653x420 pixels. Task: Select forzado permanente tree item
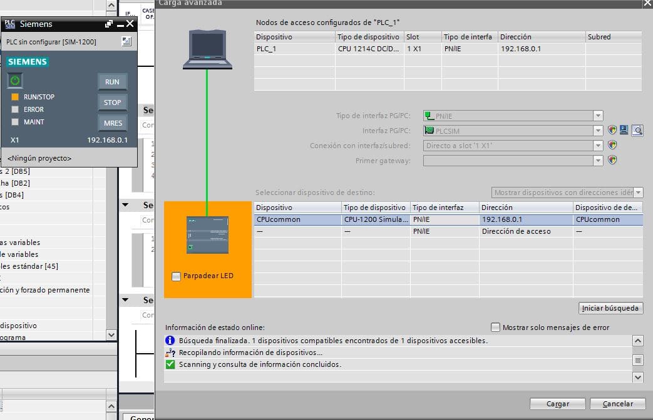pyautogui.click(x=44, y=290)
